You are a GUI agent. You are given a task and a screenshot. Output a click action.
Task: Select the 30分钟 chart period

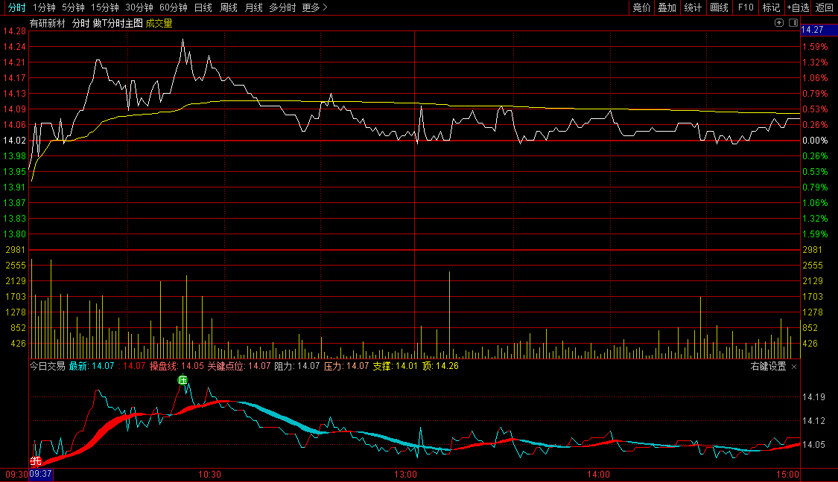(x=139, y=7)
